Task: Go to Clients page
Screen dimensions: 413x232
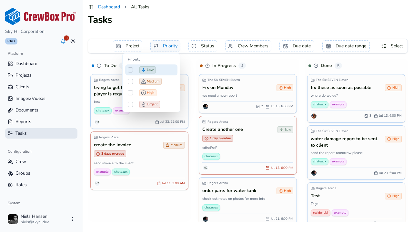Action: [41, 87]
